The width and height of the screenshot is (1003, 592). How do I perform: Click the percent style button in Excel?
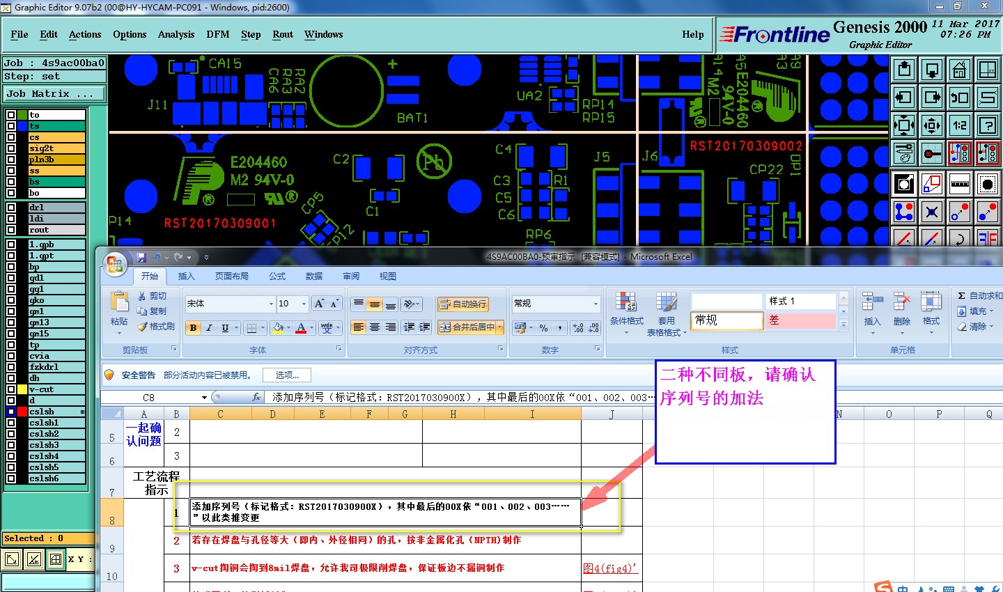coord(543,327)
